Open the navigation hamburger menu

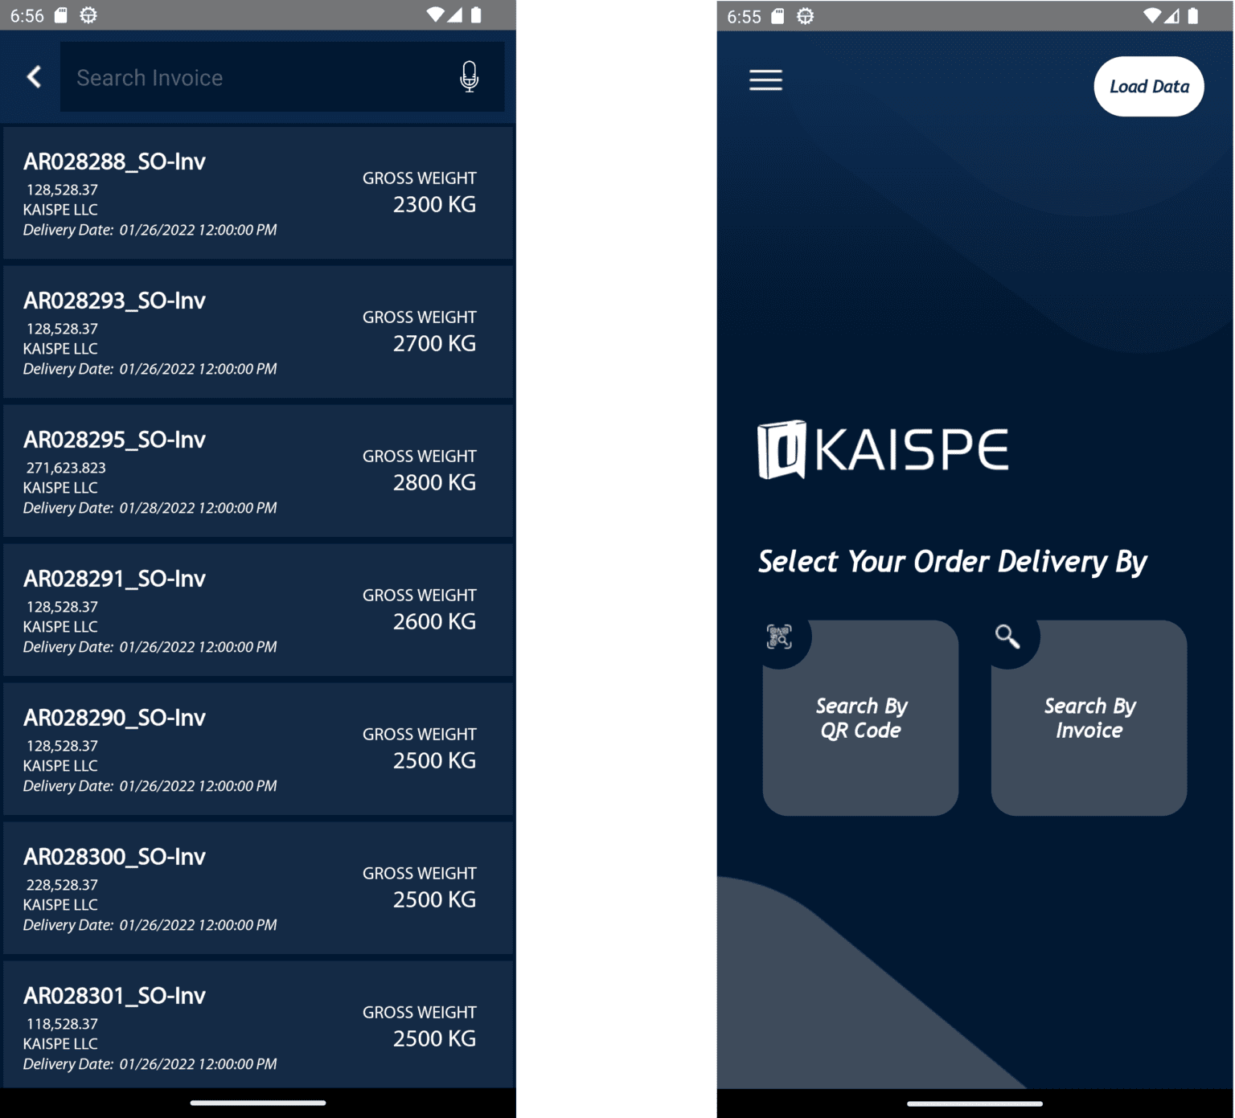pyautogui.click(x=765, y=80)
